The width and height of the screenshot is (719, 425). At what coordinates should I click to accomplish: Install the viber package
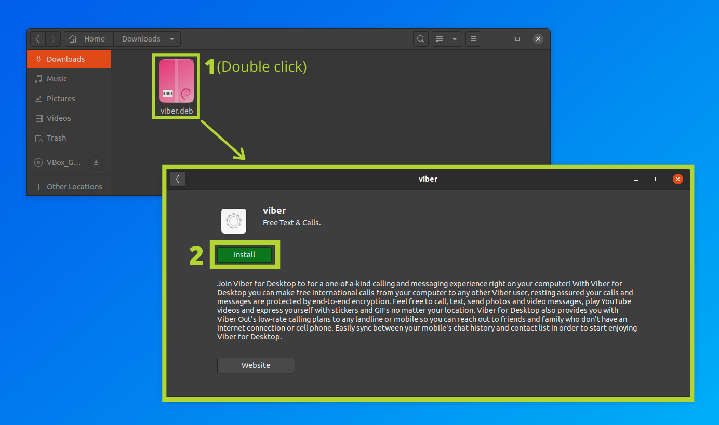[244, 255]
